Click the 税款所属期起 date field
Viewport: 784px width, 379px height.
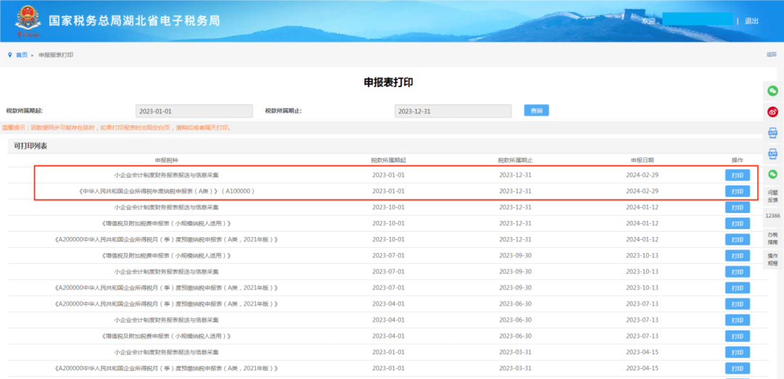tap(194, 111)
